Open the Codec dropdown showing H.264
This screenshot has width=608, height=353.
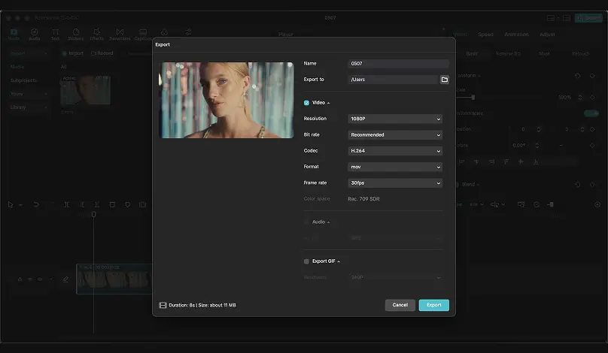(395, 151)
